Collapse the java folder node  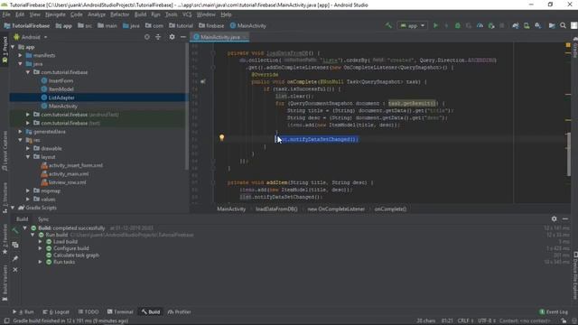pyautogui.click(x=20, y=64)
